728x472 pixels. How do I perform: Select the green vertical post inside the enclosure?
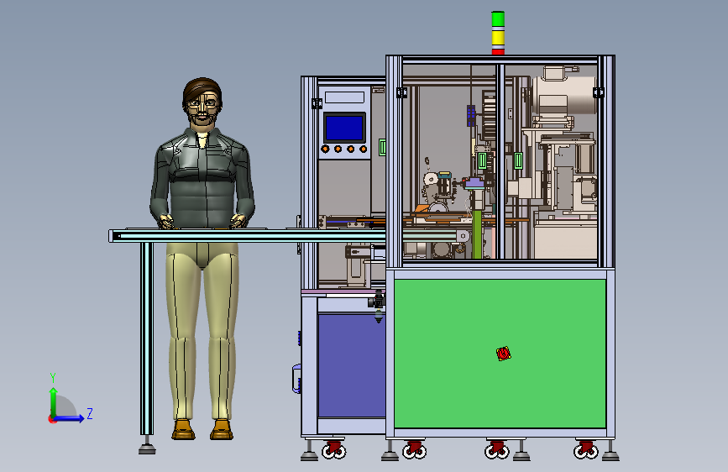476,233
